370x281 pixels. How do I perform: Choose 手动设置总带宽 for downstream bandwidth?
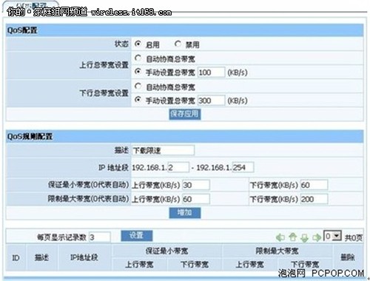[x=138, y=100]
